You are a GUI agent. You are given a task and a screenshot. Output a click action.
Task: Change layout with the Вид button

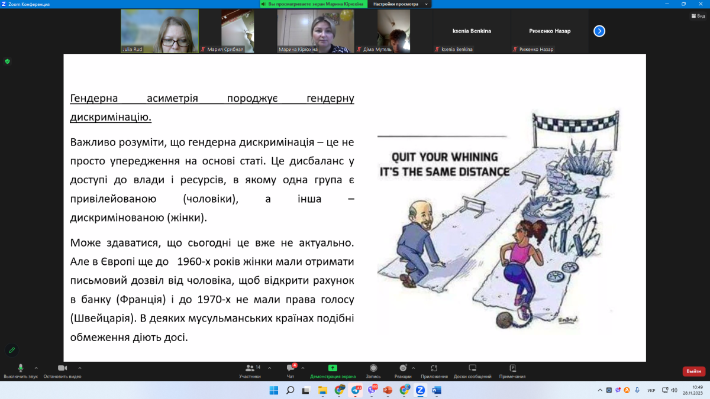(x=698, y=16)
